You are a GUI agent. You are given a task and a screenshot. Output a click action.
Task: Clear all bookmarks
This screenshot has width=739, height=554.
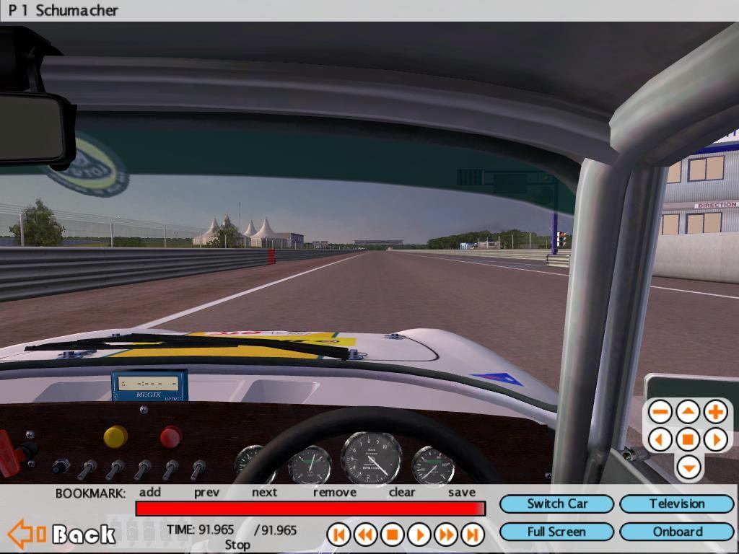click(x=401, y=492)
